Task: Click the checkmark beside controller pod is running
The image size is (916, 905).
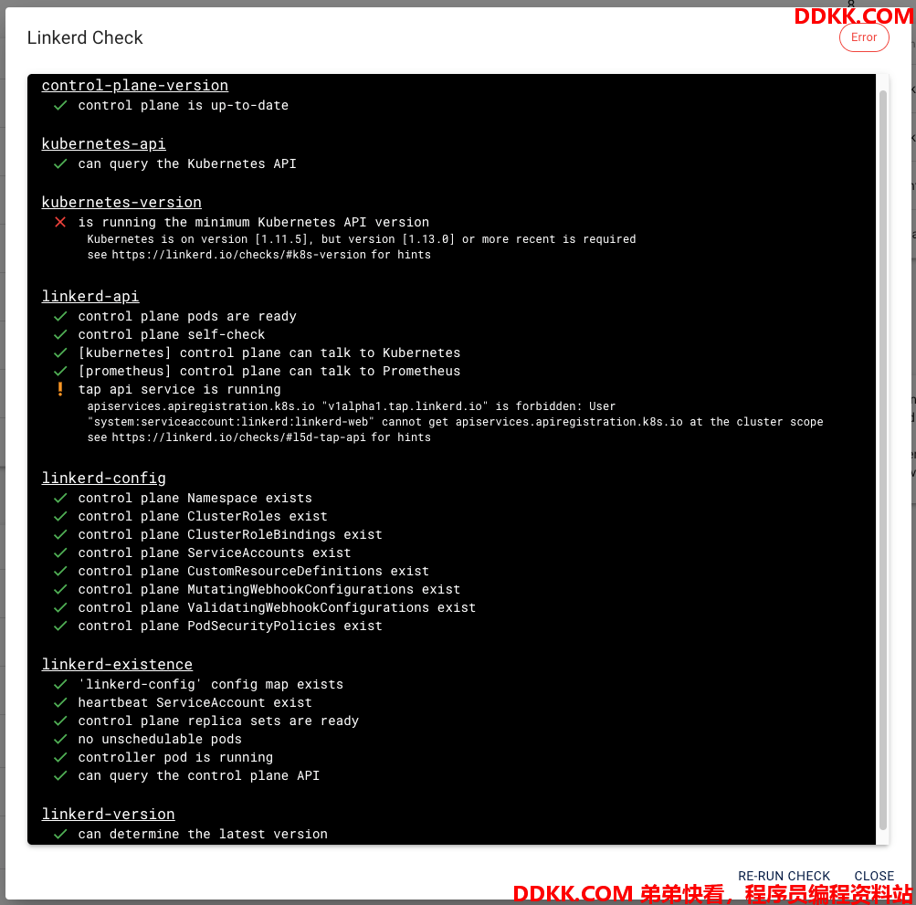Action: (60, 757)
